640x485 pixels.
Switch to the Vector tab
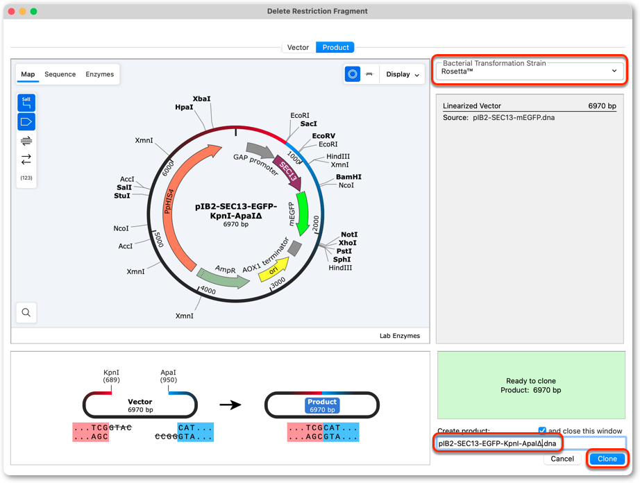(x=298, y=47)
